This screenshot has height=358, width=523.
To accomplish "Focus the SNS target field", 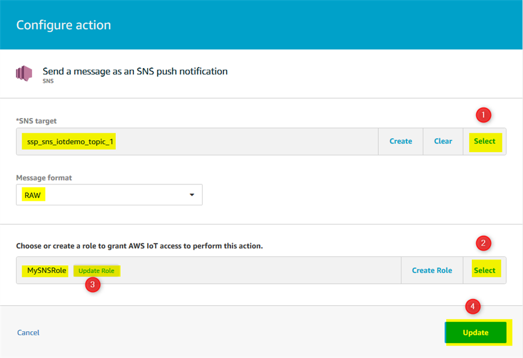I will point(199,141).
